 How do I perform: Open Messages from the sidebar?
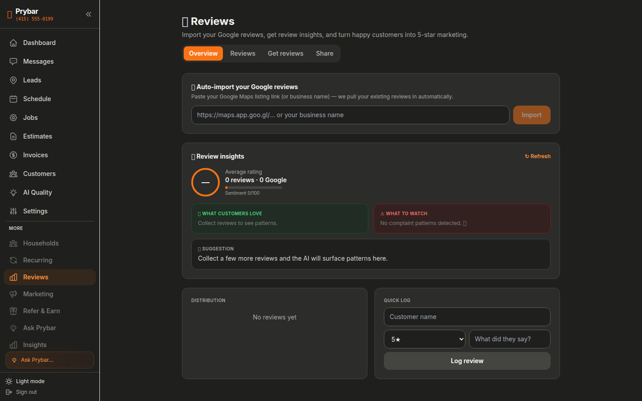pos(49,61)
